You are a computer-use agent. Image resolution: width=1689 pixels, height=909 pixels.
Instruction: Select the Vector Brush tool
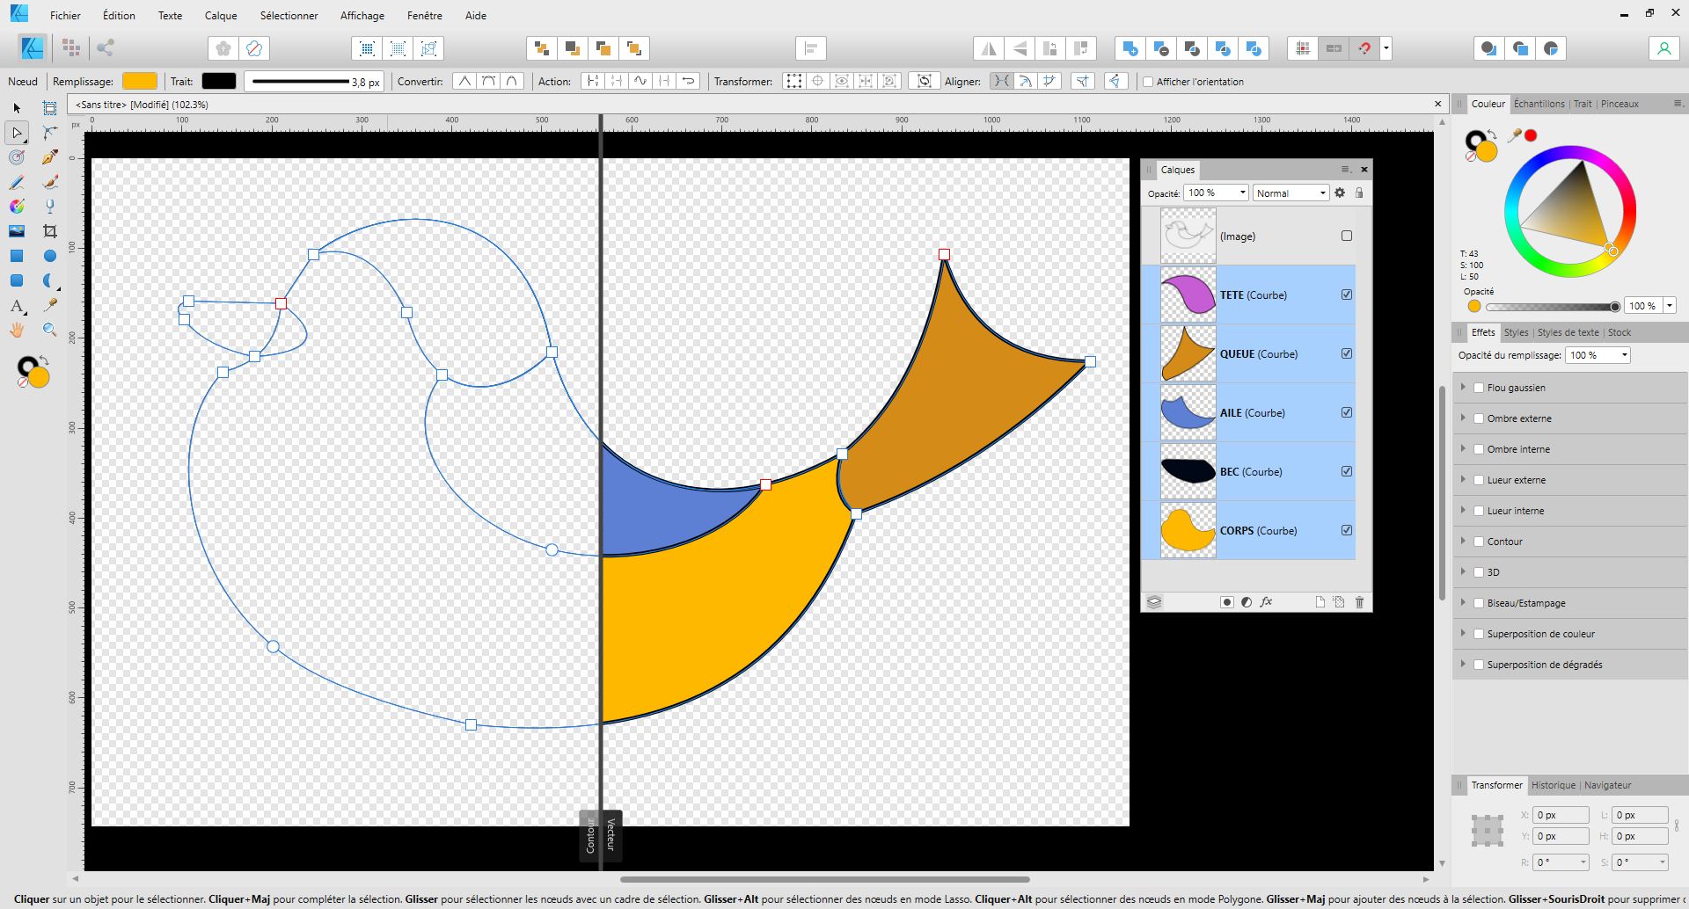click(50, 182)
